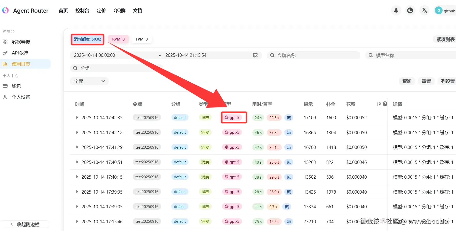The height and width of the screenshot is (231, 456).
Task: Expand the 17:15:46 log row
Action: (x=77, y=221)
